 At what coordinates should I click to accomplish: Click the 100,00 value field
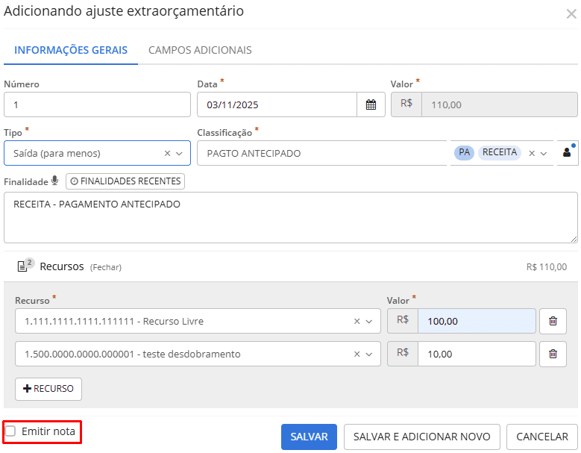coord(477,321)
